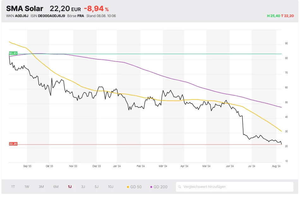Show the 3M chart period

41,187
